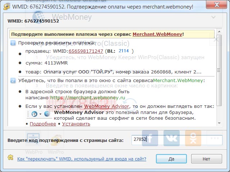Click the https://merchant.webmoney.ru address text

click(x=88, y=97)
